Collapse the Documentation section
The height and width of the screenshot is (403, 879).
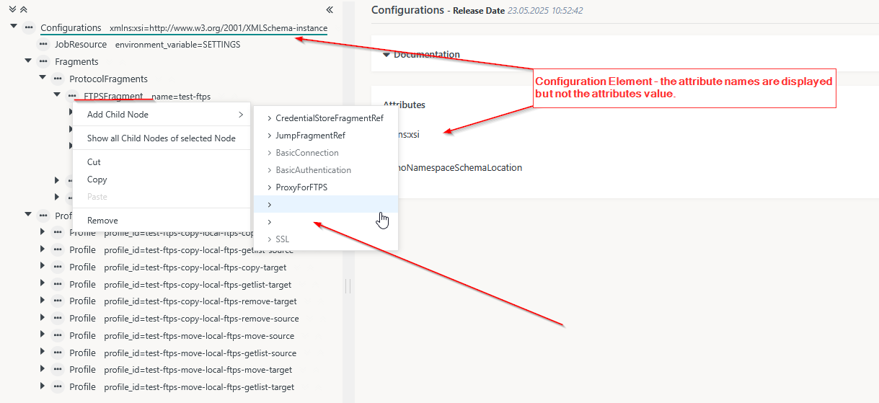coord(387,55)
